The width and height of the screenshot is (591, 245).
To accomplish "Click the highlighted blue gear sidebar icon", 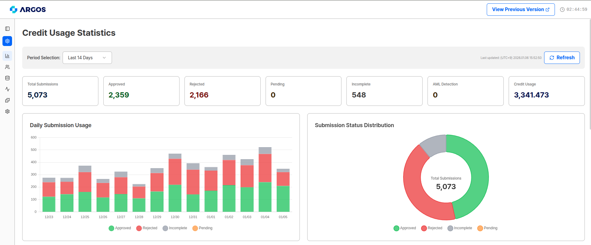I will 7,41.
